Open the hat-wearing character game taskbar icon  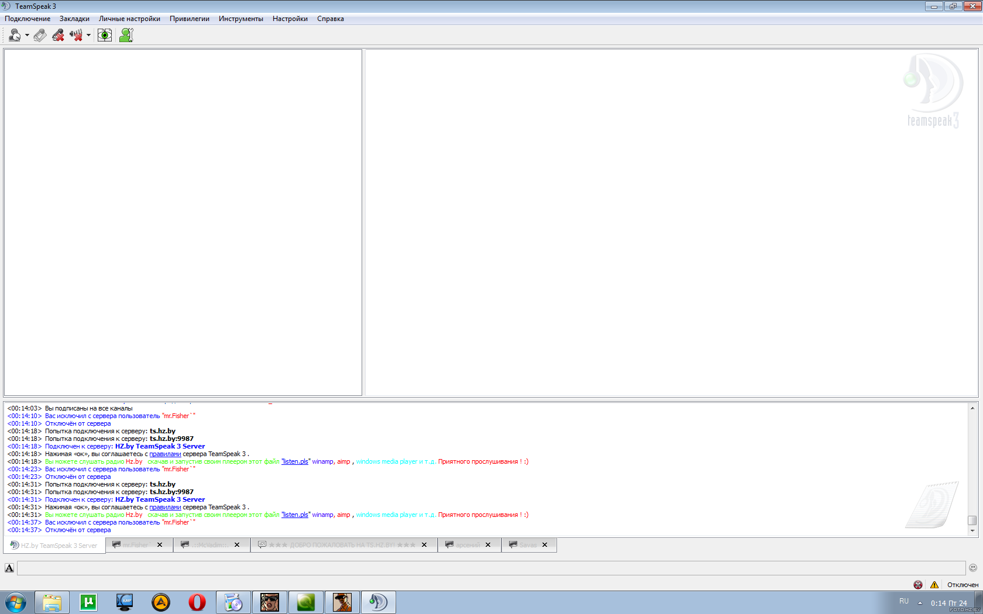tap(342, 602)
